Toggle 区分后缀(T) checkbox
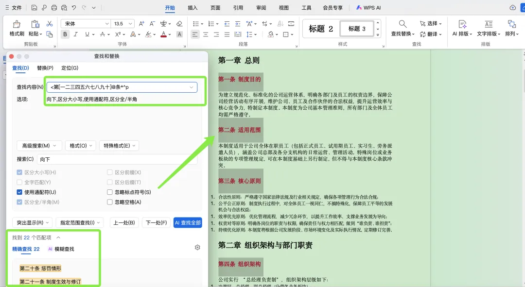Screen dimensions: 525x287 109,182
